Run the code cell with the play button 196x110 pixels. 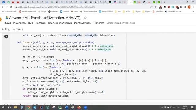point(6,36)
